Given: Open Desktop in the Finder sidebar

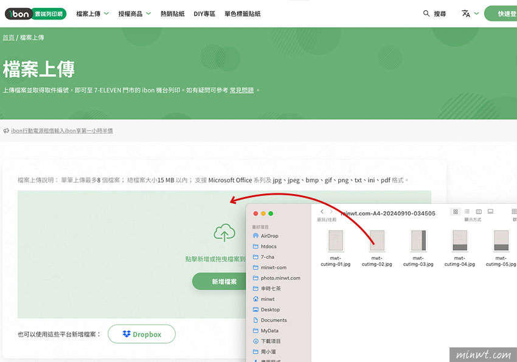Looking at the screenshot, I should tap(266, 310).
